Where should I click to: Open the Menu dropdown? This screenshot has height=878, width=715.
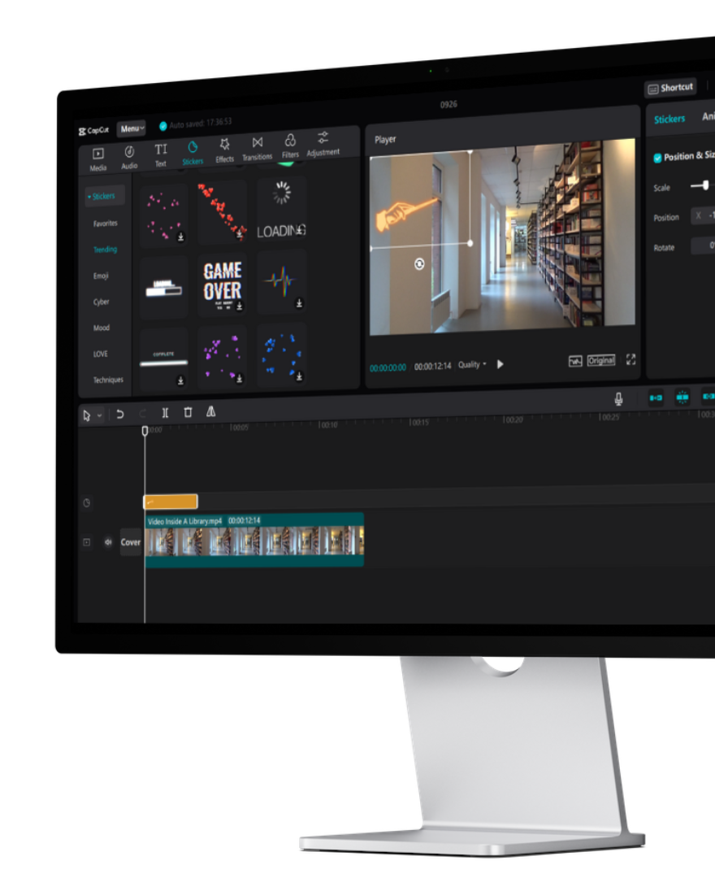[x=132, y=128]
